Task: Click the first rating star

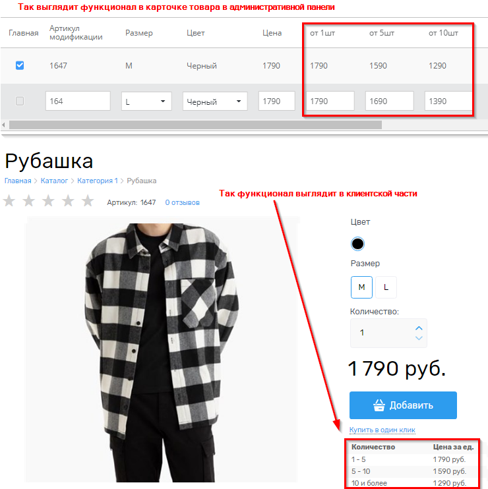Action: (9, 200)
